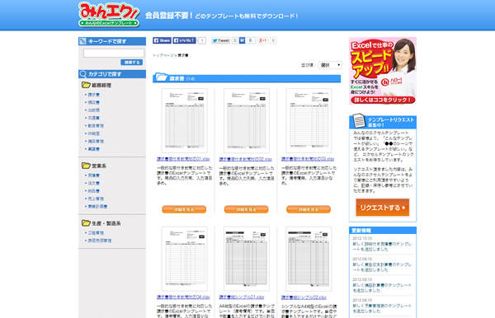Click 詳細を見る under the 01.xlsx template

pos(184,209)
